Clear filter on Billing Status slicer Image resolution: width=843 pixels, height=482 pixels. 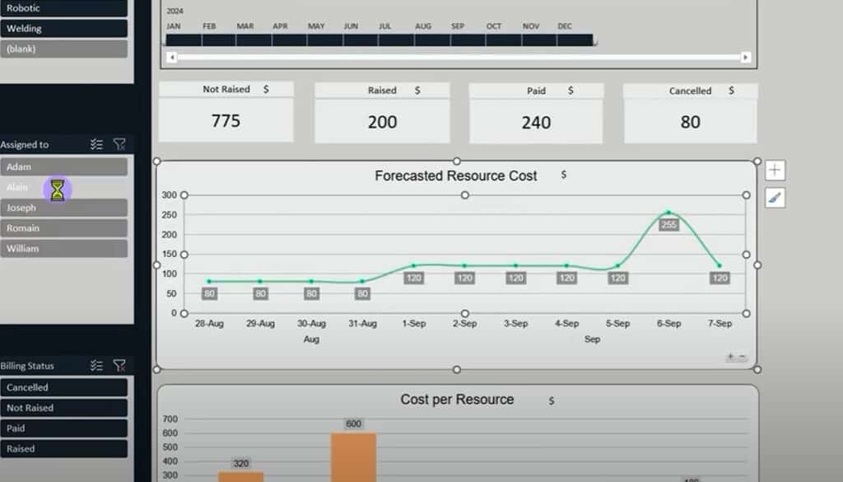click(119, 366)
